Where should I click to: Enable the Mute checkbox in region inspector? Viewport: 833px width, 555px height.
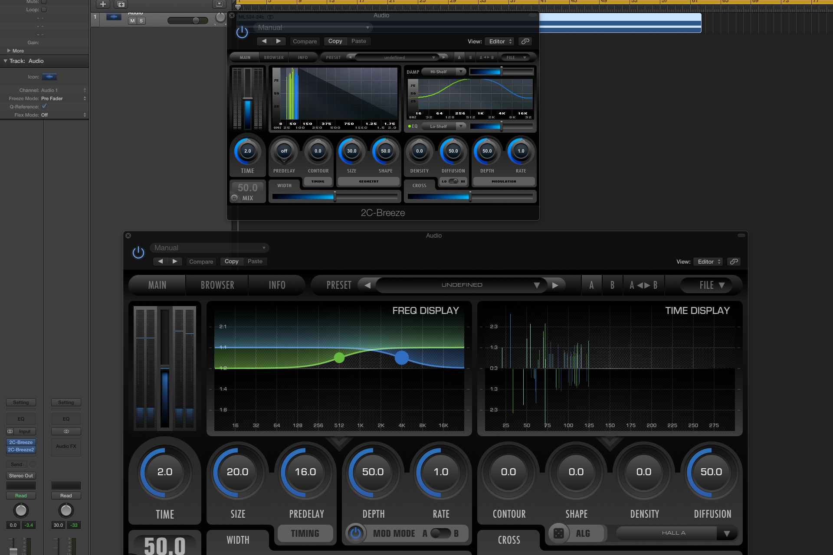click(44, 2)
